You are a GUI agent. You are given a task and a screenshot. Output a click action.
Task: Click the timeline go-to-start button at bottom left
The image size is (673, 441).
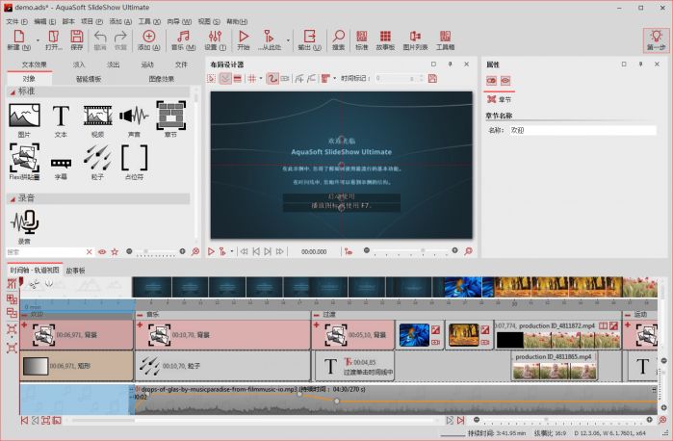coord(24,421)
